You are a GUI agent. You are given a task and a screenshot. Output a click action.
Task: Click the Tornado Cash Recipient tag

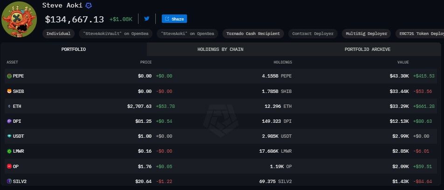(253, 34)
